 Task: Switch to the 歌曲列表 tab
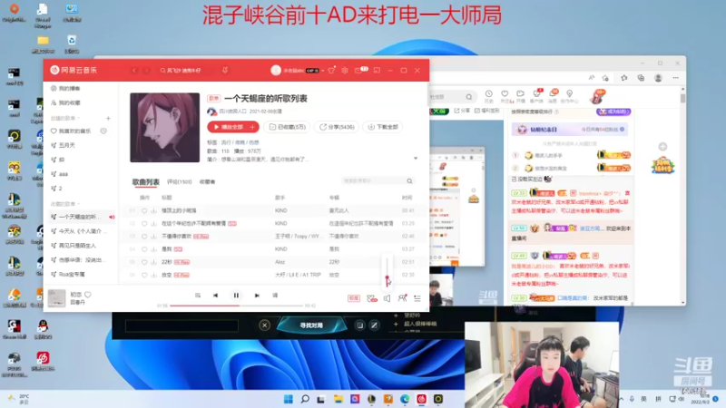click(146, 182)
